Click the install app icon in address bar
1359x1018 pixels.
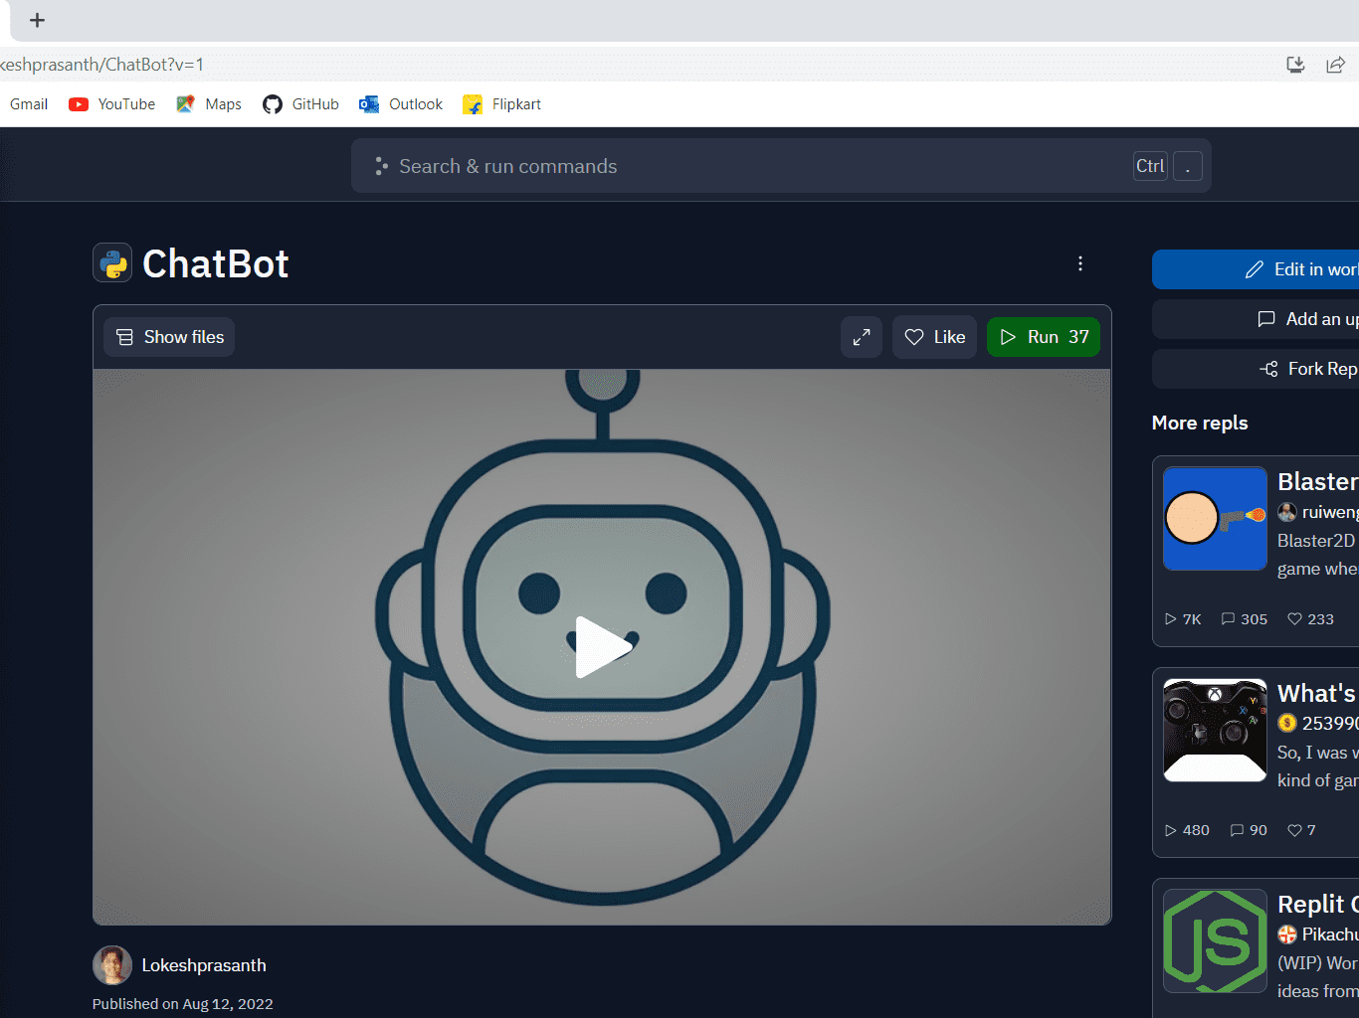tap(1295, 65)
